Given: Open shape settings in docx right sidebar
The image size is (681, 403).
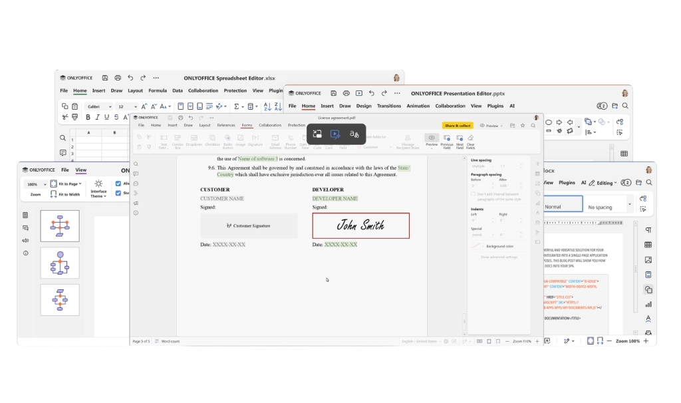Looking at the screenshot, I should pos(648,289).
